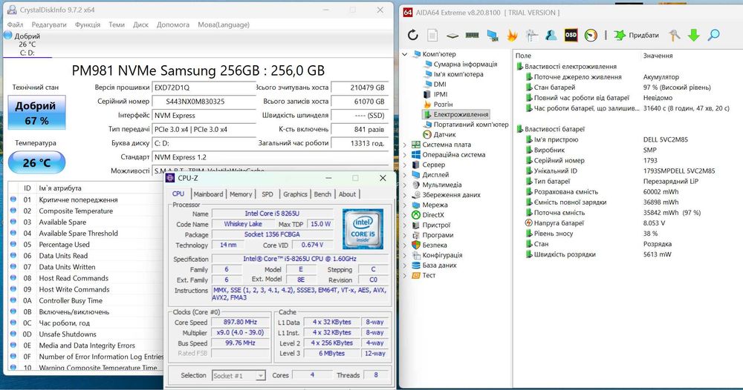Open the Диск menu in CrystalDiskInfo
This screenshot has height=390, width=743.
pos(140,24)
